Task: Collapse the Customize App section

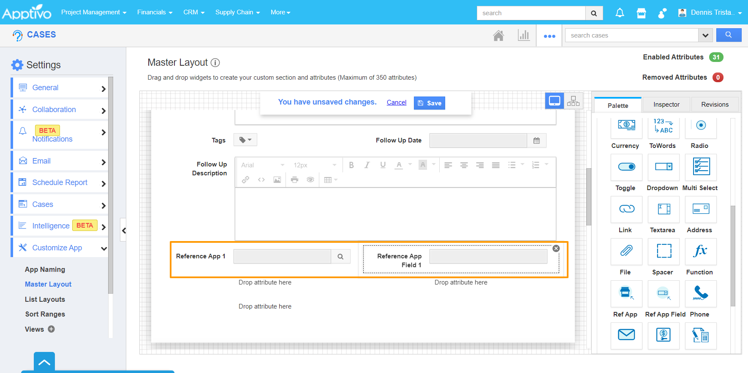Action: 103,248
